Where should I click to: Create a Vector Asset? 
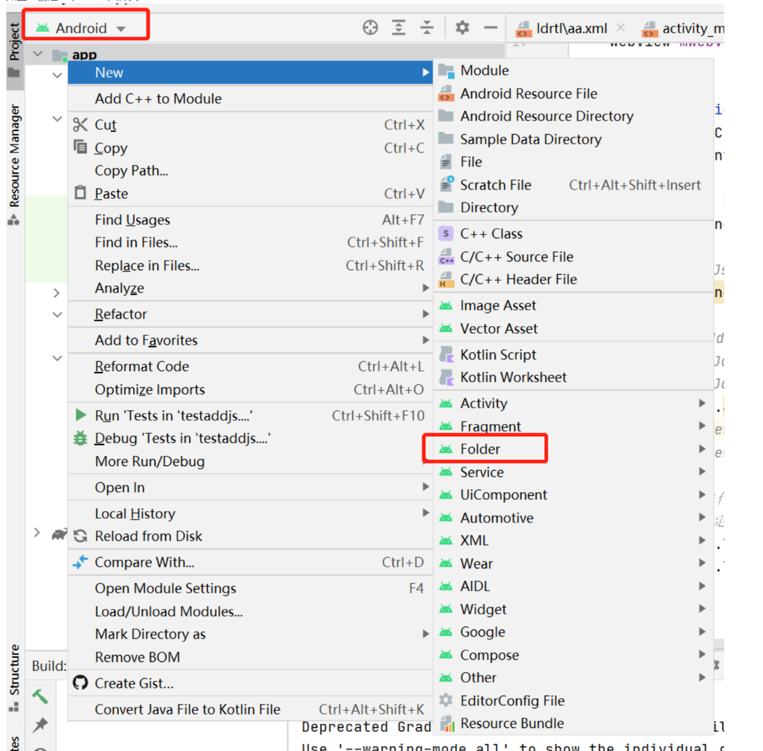574,328
